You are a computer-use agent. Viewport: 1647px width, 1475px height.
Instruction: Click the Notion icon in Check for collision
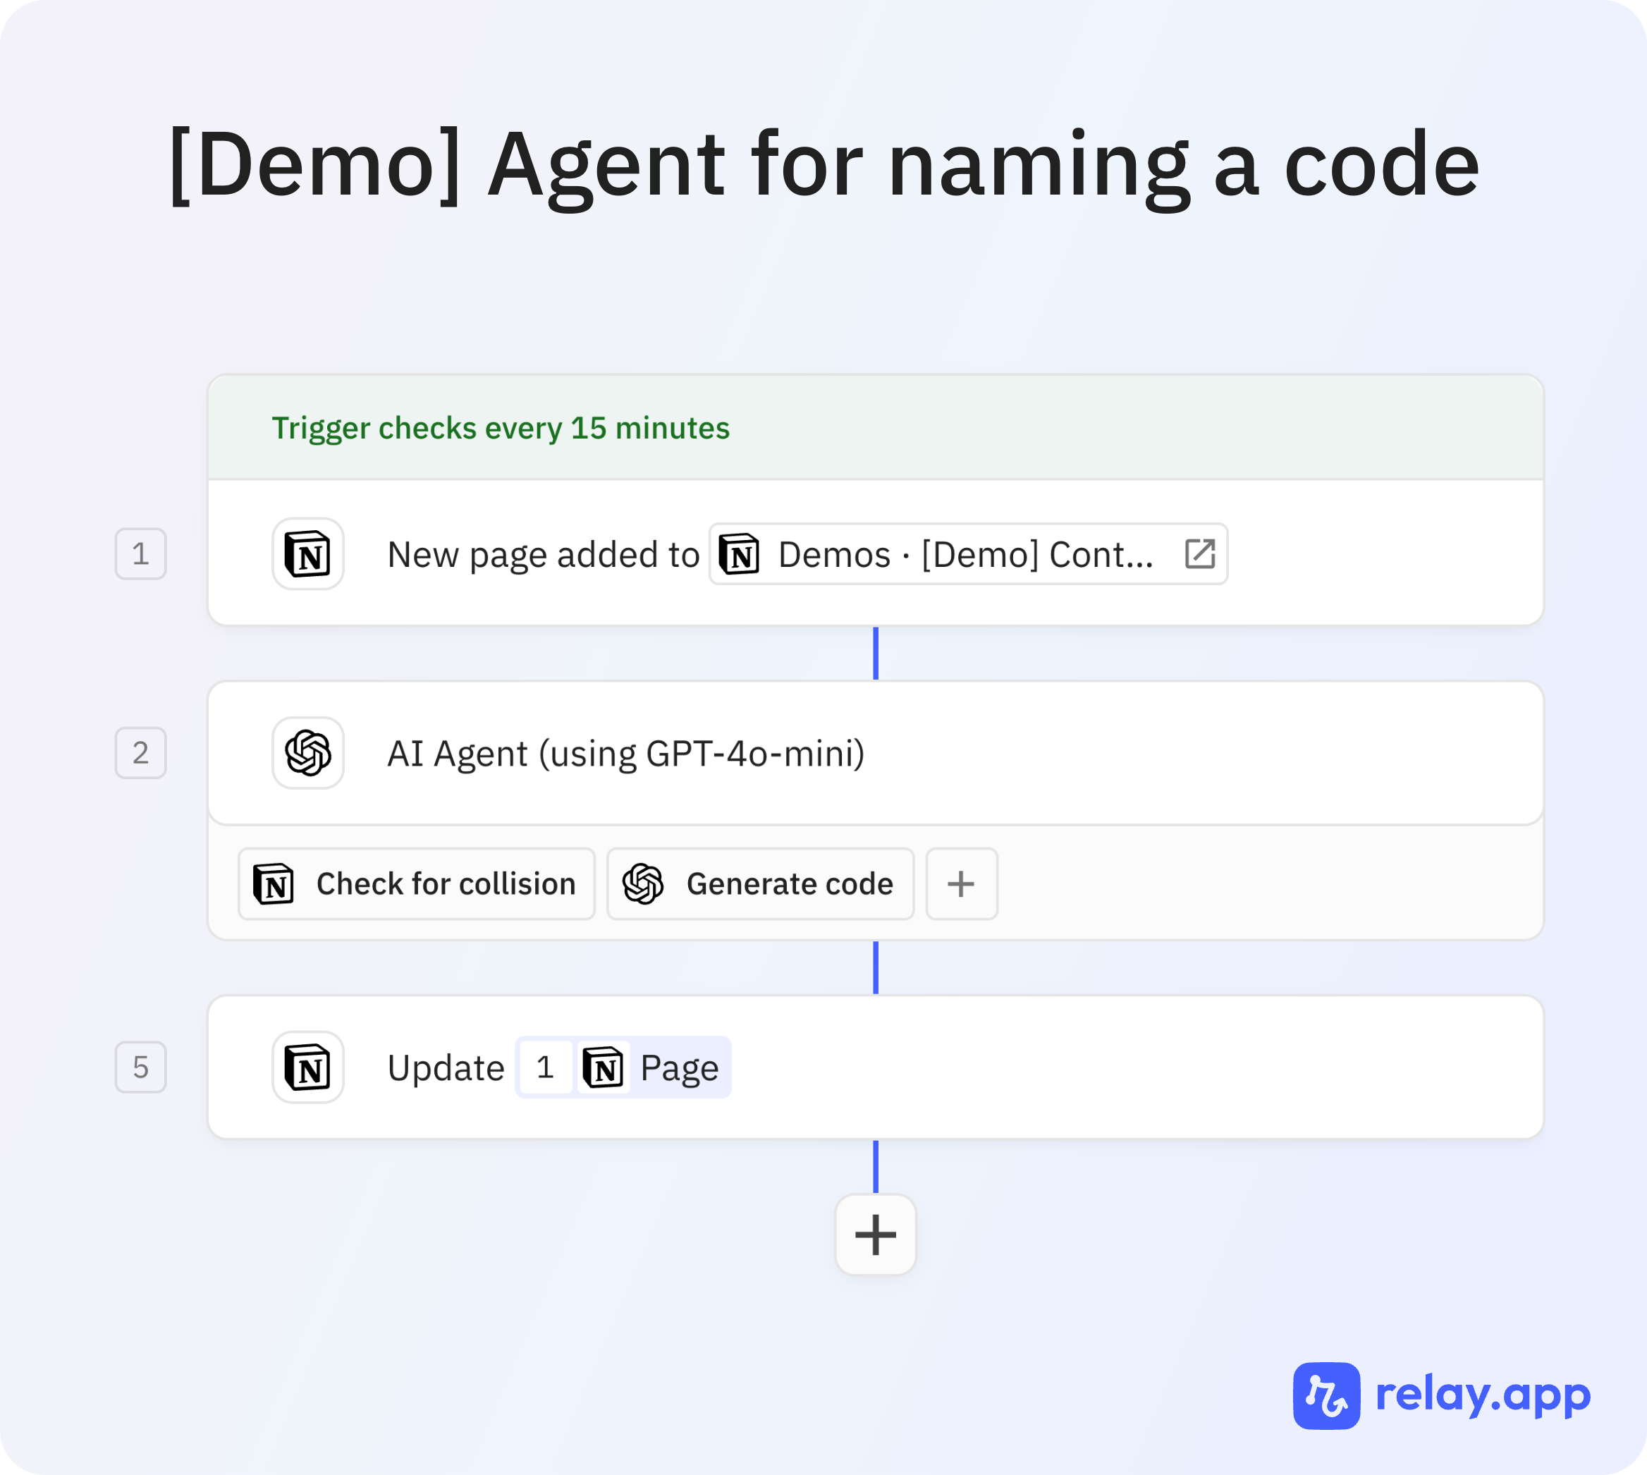pos(274,884)
